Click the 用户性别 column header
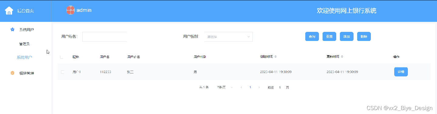This screenshot has height=114, width=437. click(200, 57)
